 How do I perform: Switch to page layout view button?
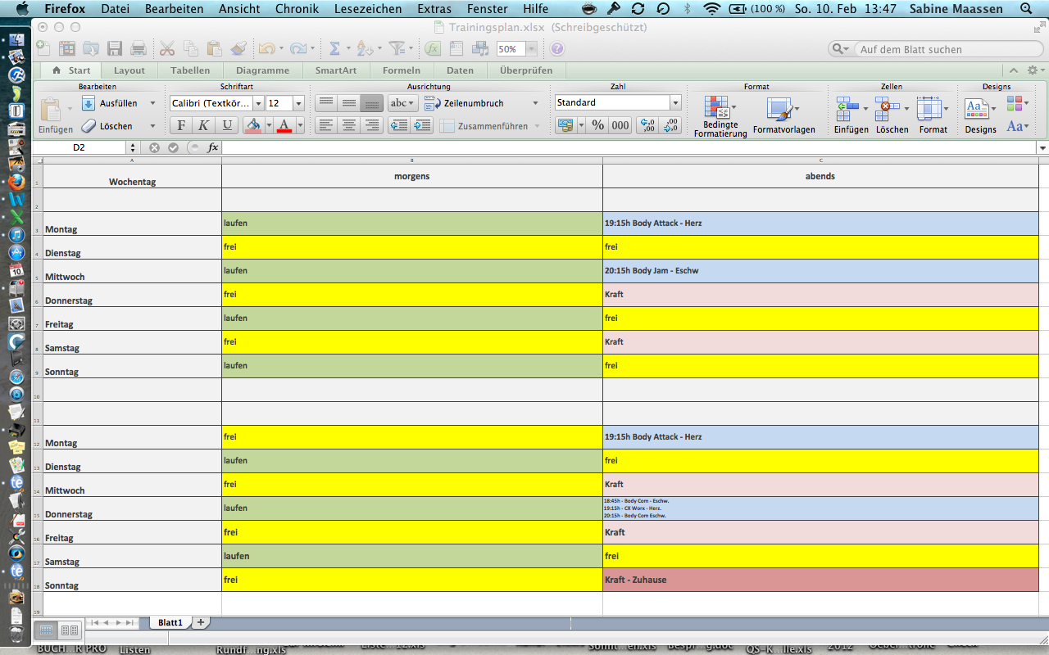tap(70, 630)
